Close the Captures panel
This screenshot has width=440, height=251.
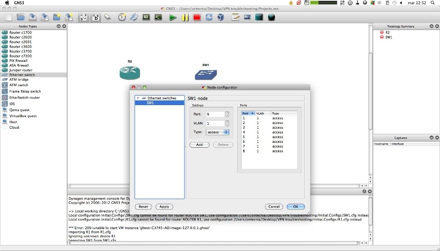pos(437,138)
